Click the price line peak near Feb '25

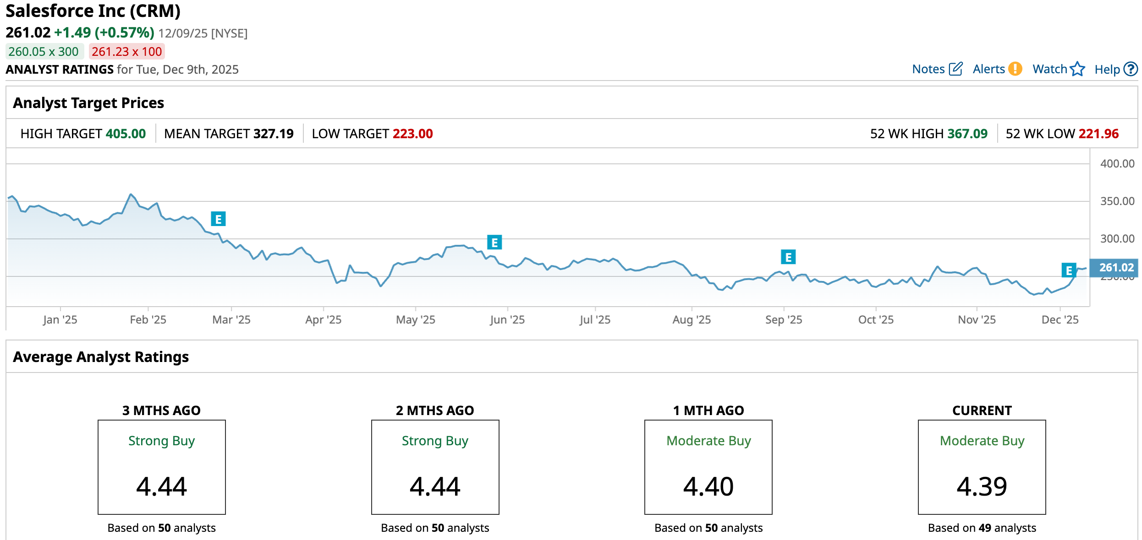(131, 194)
